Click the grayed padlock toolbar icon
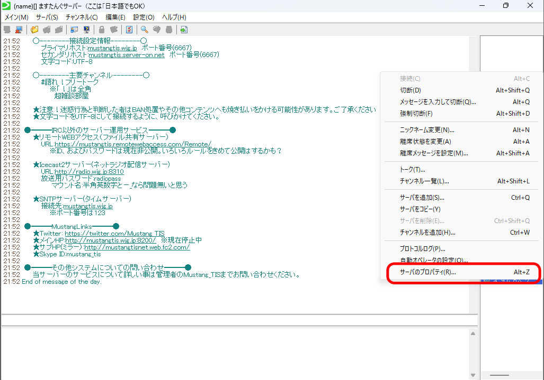This screenshot has width=544, height=380. (x=102, y=30)
